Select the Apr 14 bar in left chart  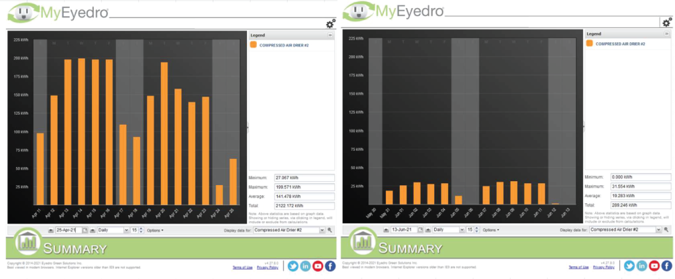point(81,131)
